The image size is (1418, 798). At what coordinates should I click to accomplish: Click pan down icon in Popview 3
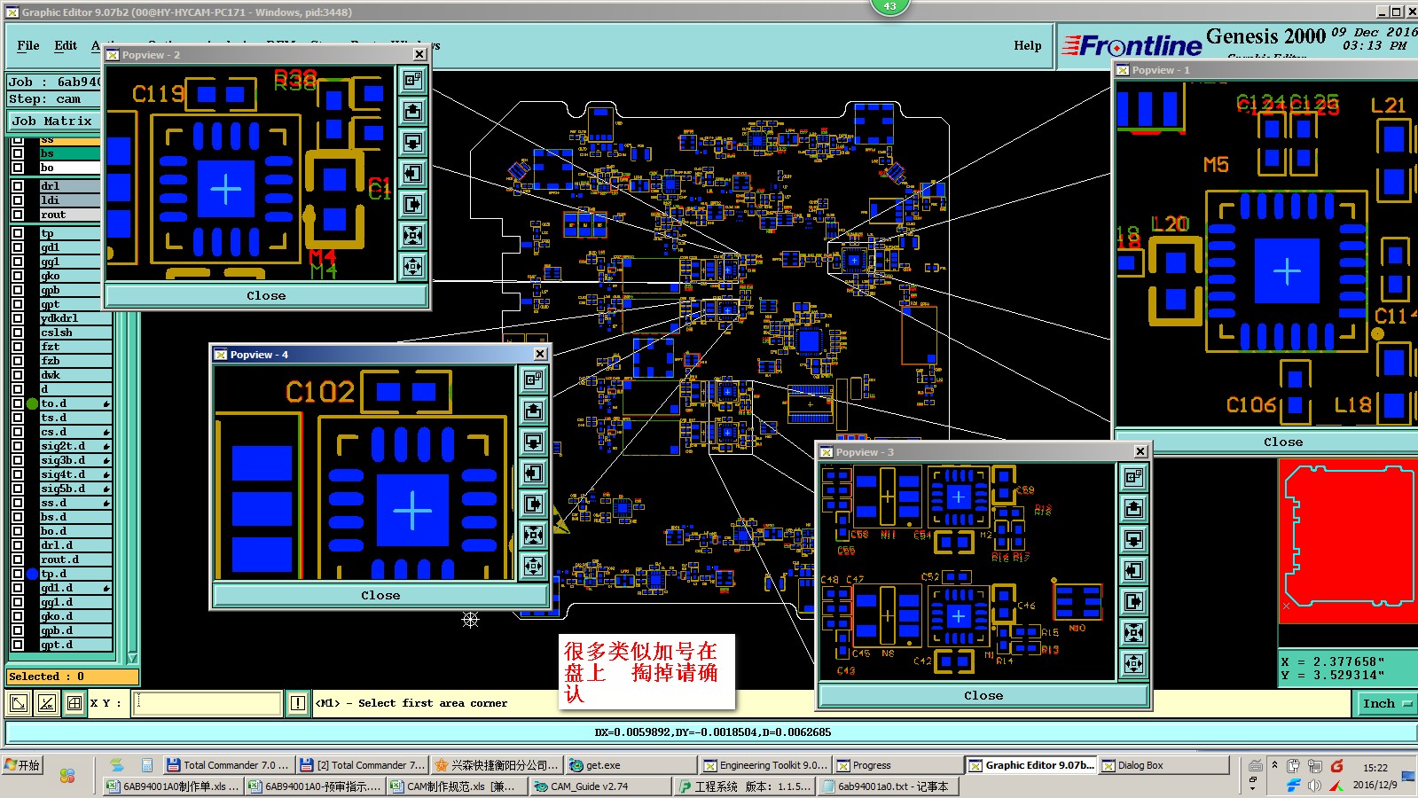point(1134,539)
